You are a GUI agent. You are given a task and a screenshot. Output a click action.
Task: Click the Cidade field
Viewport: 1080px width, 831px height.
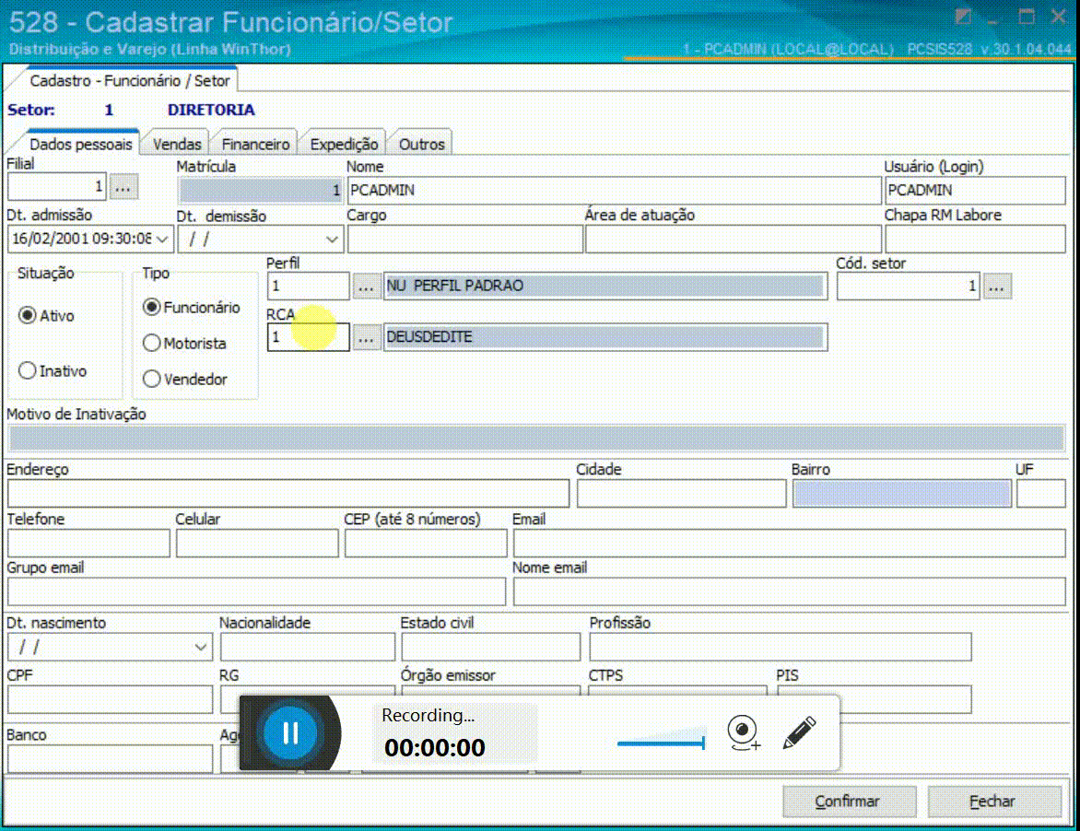(681, 494)
